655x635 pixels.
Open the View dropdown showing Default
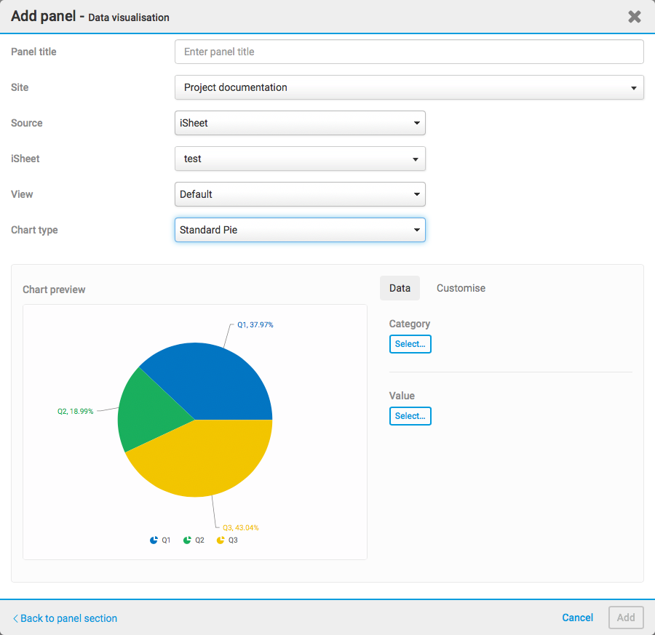tap(300, 194)
